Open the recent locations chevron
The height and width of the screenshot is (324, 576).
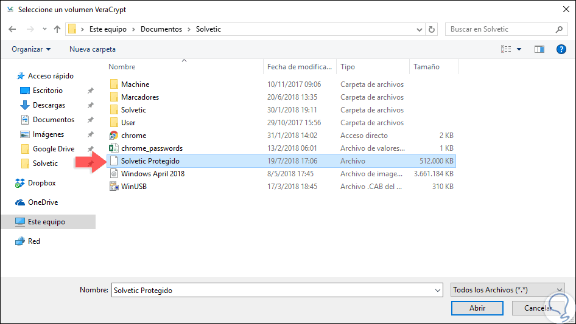click(44, 29)
